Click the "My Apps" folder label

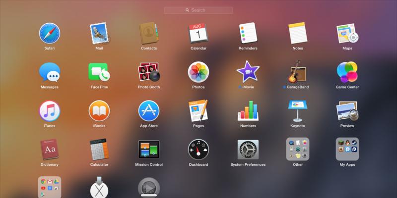coord(347,165)
